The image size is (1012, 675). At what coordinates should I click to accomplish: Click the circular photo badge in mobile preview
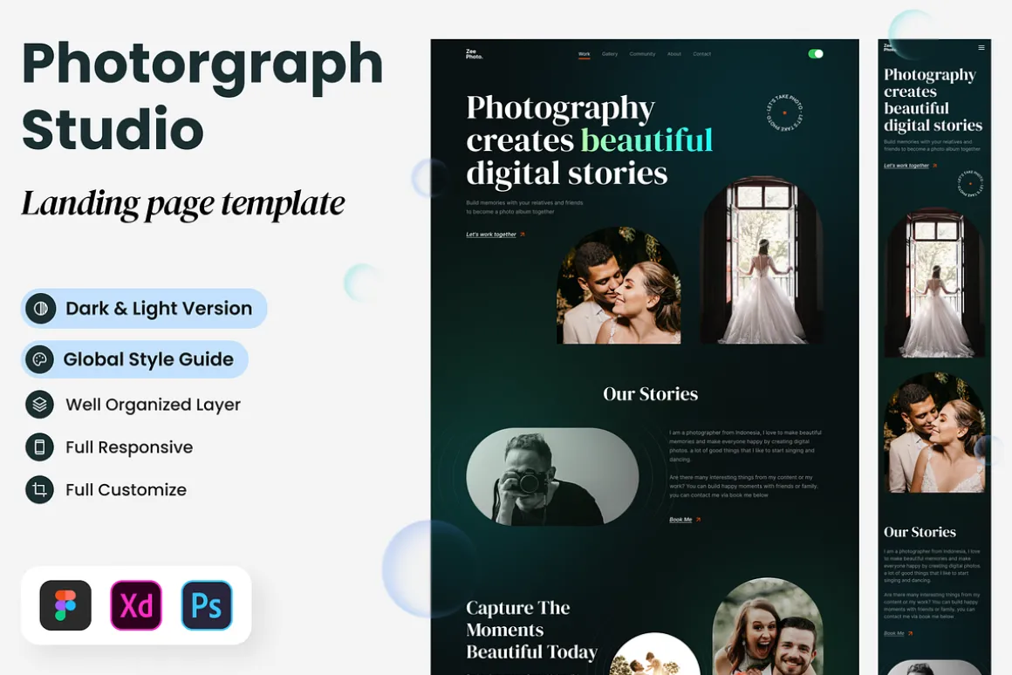point(970,184)
